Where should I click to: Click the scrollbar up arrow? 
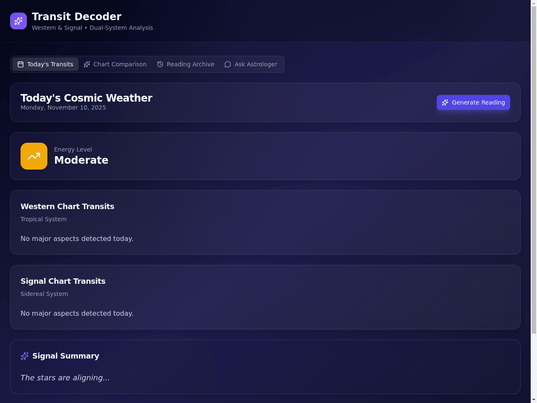534,3
